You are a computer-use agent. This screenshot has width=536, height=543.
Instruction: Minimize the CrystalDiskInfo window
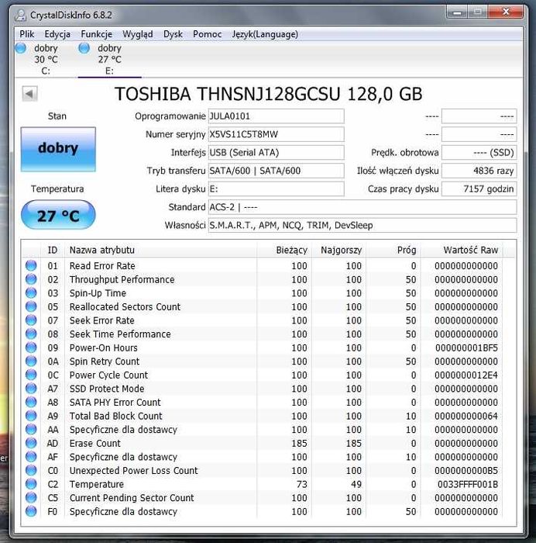(x=457, y=13)
